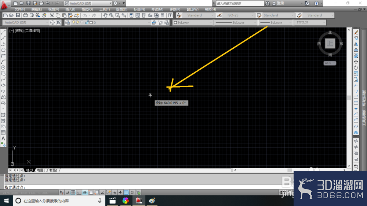
Task: Choose the multiline Text tool
Action: pos(3,139)
